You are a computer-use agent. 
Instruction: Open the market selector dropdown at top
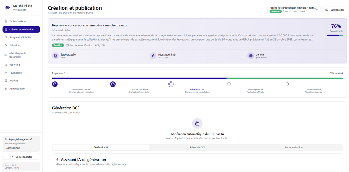(x=294, y=10)
